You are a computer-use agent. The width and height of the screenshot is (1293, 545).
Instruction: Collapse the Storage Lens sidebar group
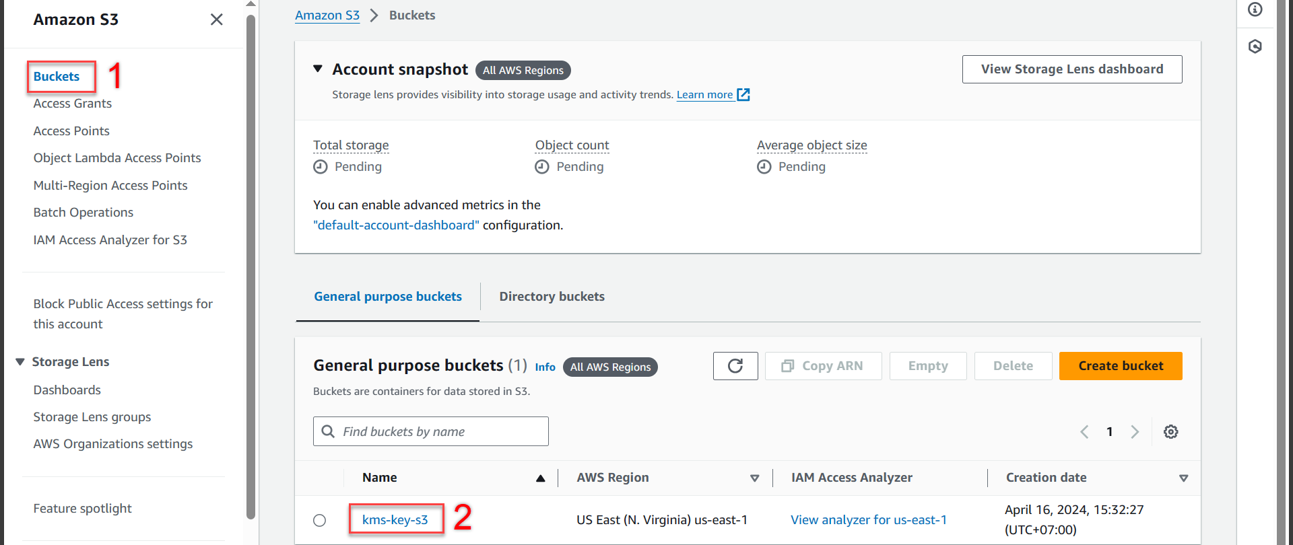coord(20,362)
